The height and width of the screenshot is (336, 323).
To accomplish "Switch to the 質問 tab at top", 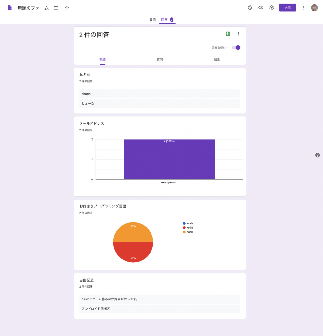I will pos(152,20).
